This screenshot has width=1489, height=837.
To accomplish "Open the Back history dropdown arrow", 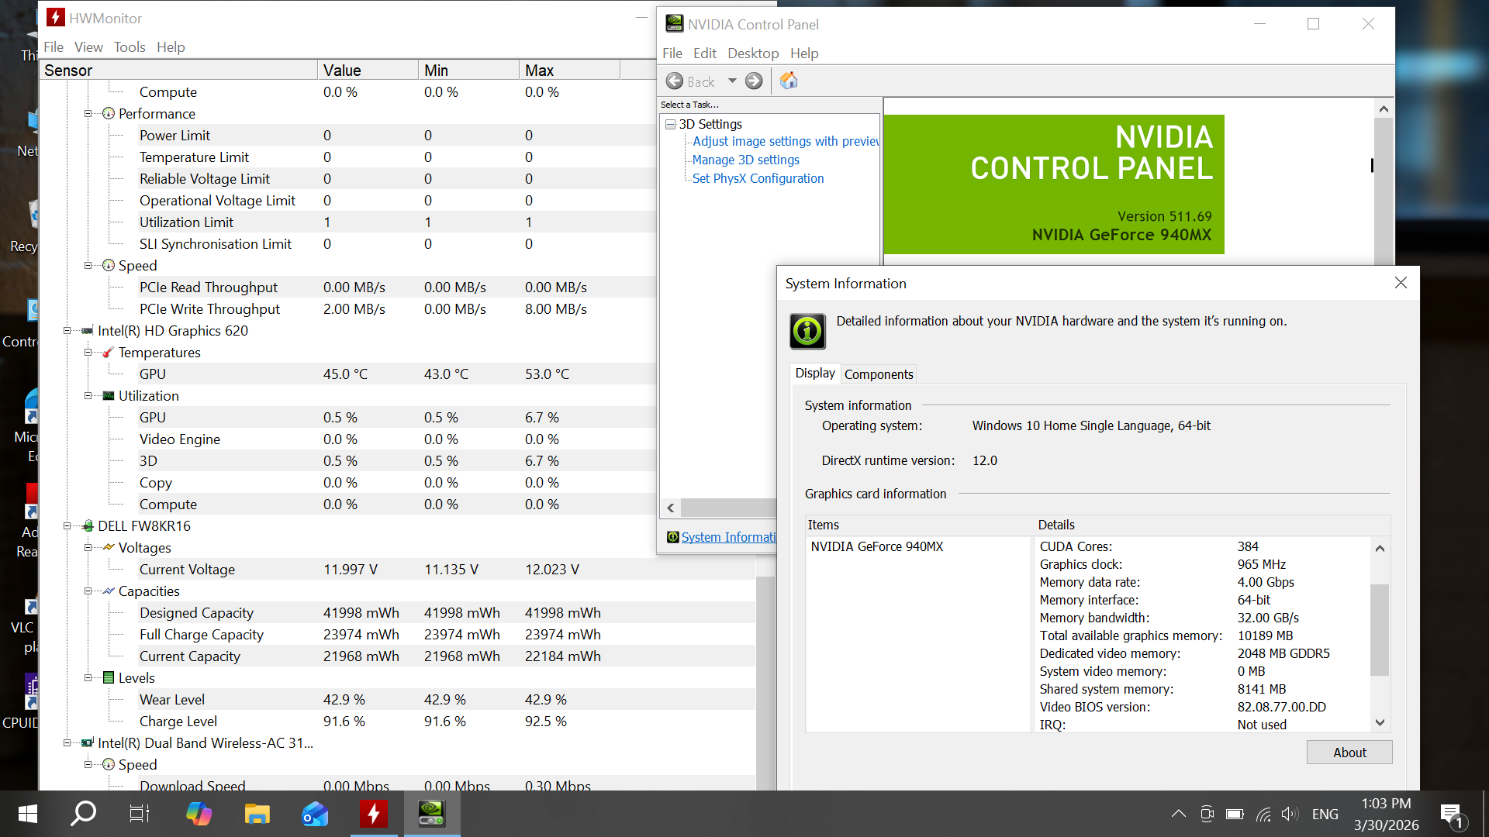I will click(x=732, y=81).
